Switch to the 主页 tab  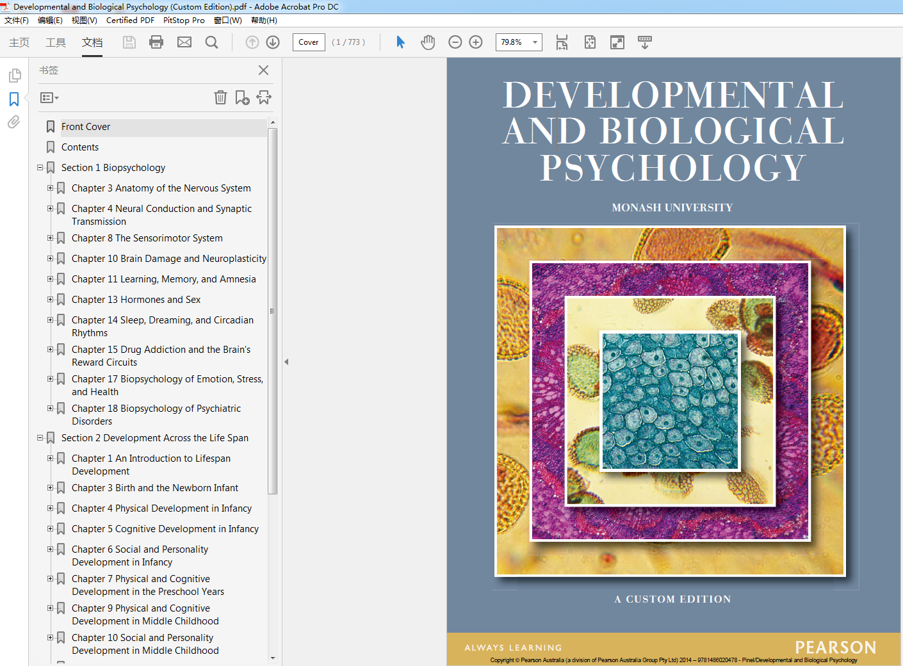tap(19, 42)
